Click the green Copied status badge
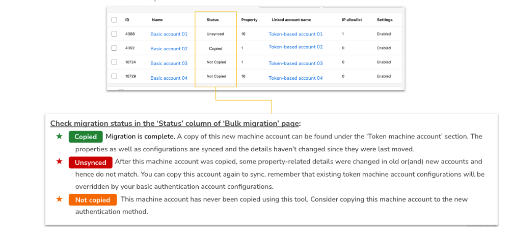Screen dimensions: 512x233 click(86, 137)
